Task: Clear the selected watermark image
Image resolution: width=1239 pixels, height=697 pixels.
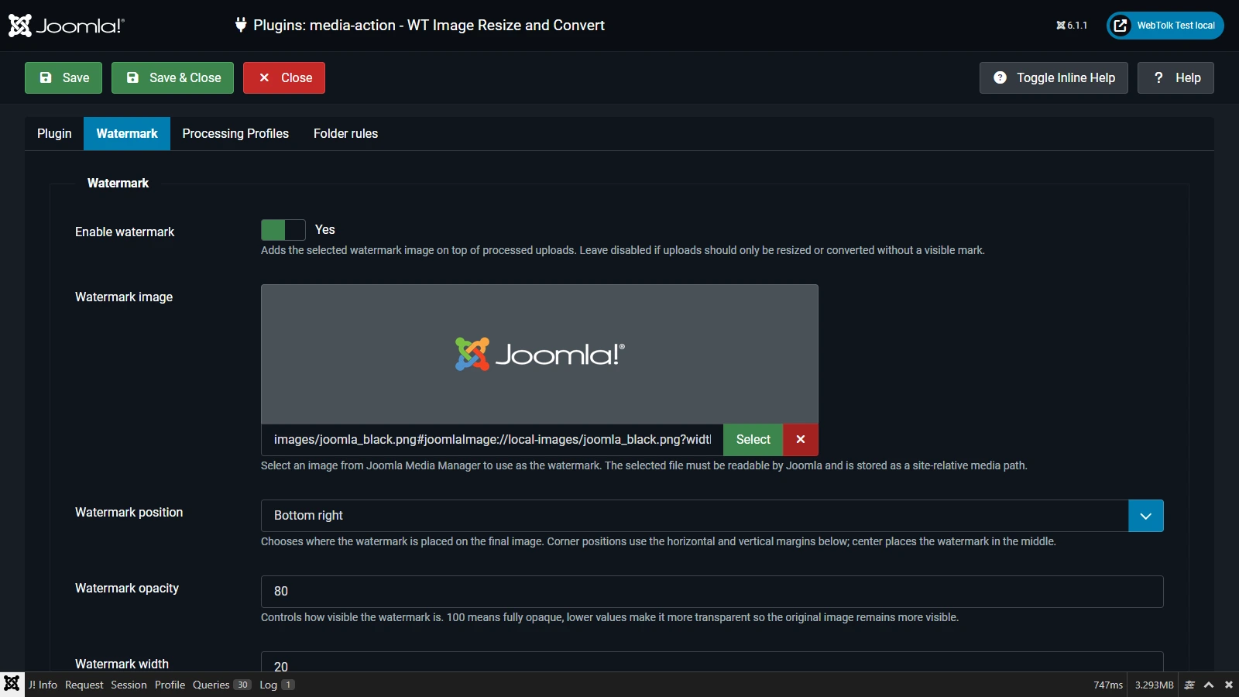Action: [x=801, y=440]
